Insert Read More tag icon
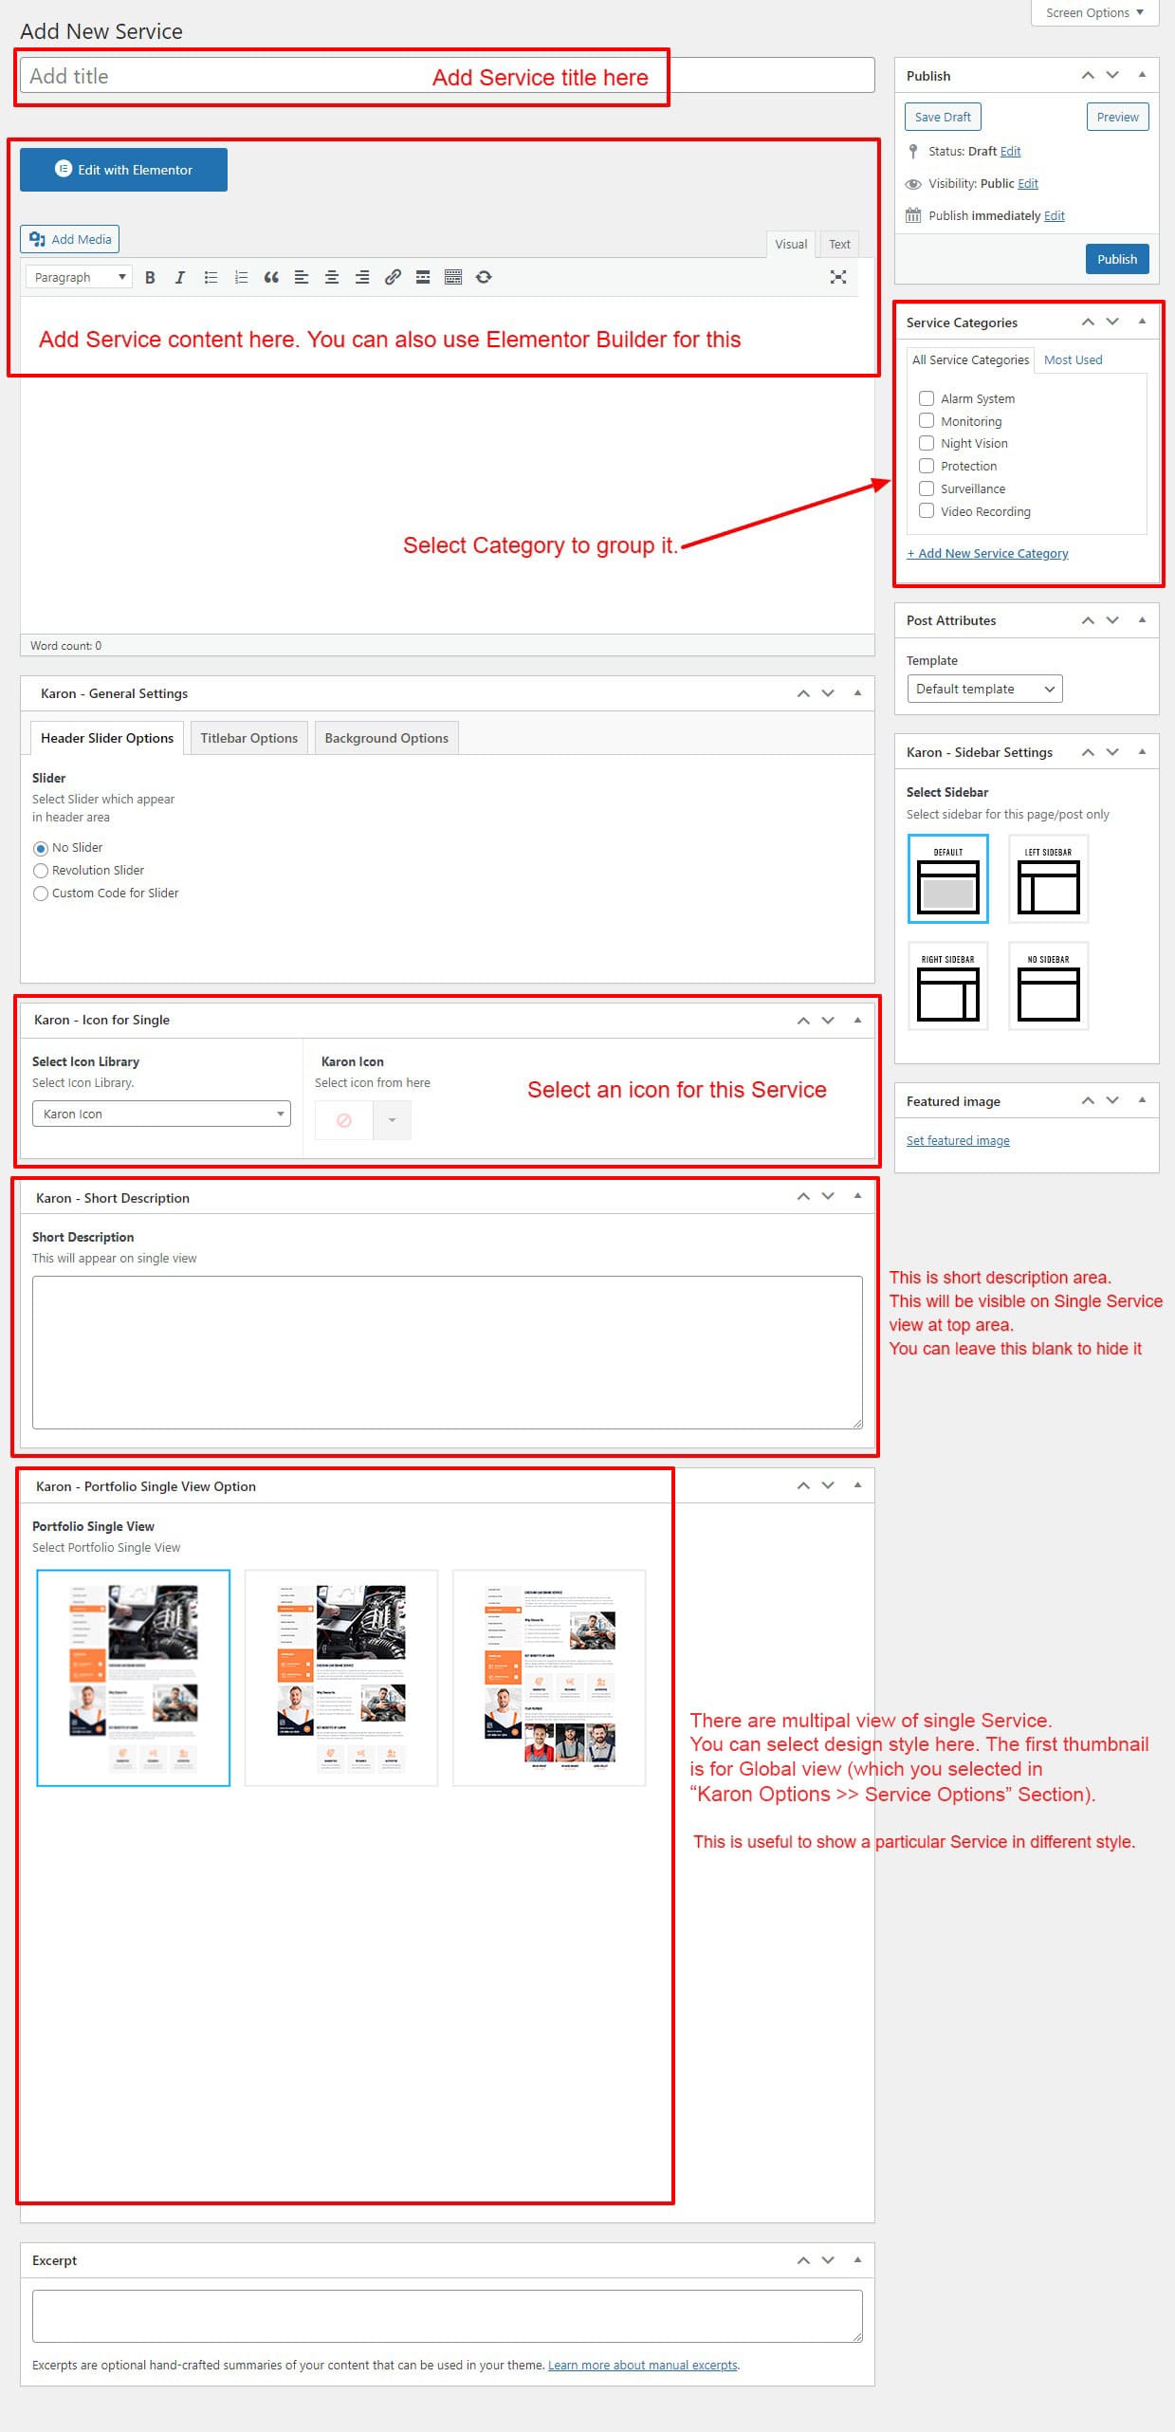1175x2432 pixels. [x=423, y=277]
